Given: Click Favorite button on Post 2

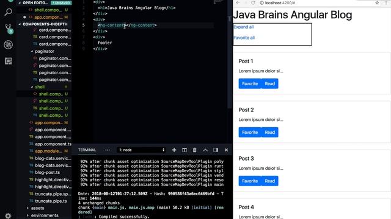Looking at the screenshot, I should pos(250,133).
